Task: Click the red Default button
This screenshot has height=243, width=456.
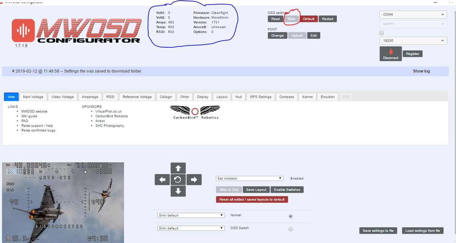Action: [309, 19]
